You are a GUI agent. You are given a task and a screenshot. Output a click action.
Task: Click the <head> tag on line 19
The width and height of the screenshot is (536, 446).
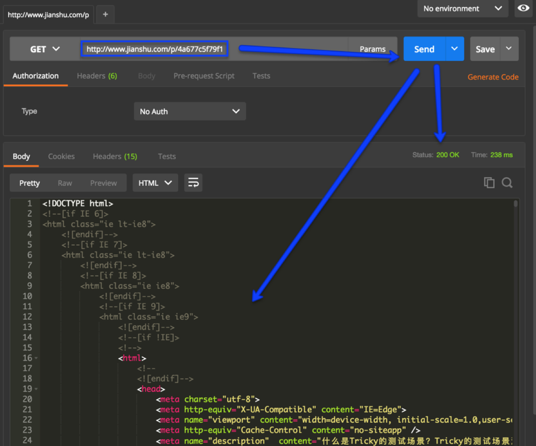coord(151,389)
